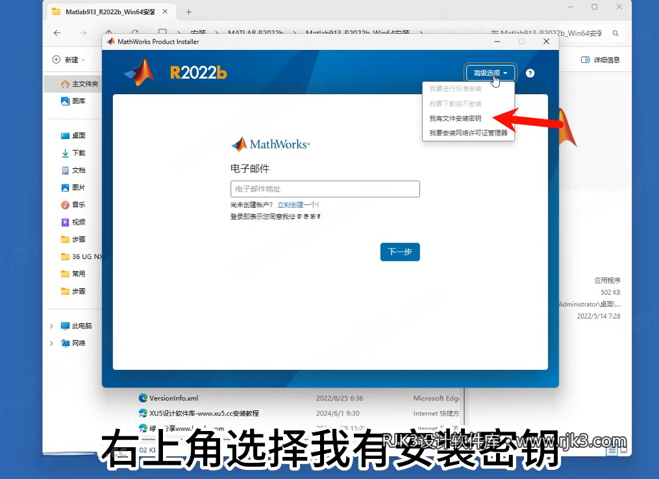The height and width of the screenshot is (479, 659).
Task: Click installer title bar MATLAB icon
Action: coord(110,42)
